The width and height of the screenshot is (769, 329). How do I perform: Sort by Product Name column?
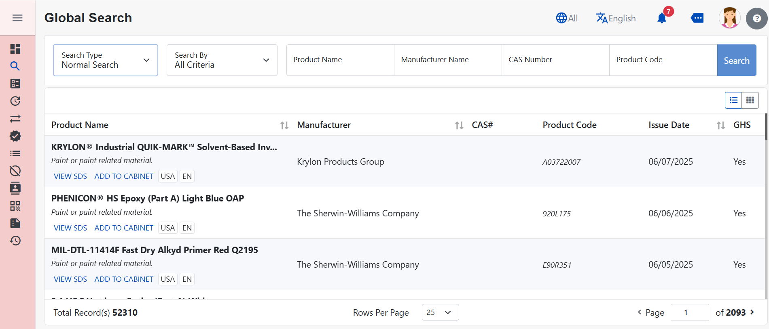click(284, 125)
